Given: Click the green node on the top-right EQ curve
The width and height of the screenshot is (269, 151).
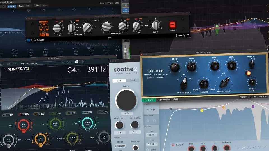Looking at the screenshot, I should pyautogui.click(x=217, y=26).
